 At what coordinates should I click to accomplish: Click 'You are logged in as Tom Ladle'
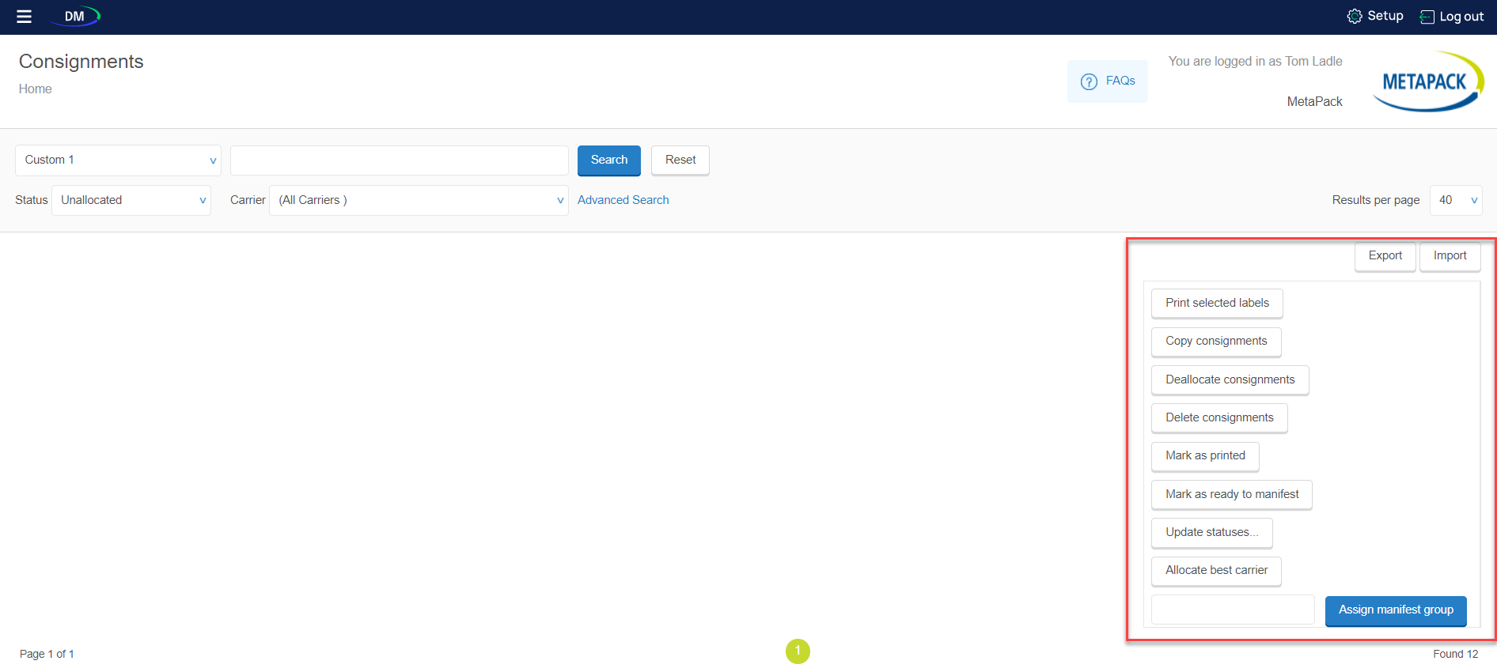point(1256,62)
